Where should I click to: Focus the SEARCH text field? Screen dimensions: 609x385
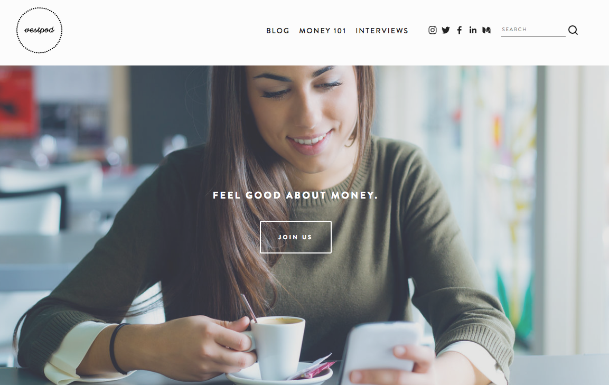(x=533, y=30)
